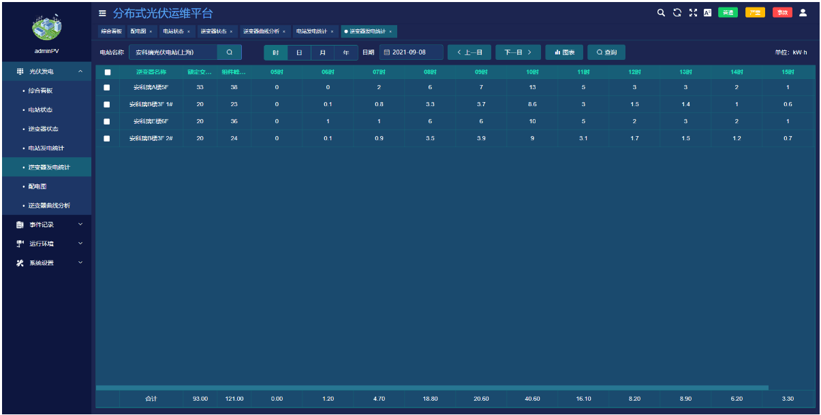
Task: Click the search magnifier icon in top bar
Action: tap(660, 12)
